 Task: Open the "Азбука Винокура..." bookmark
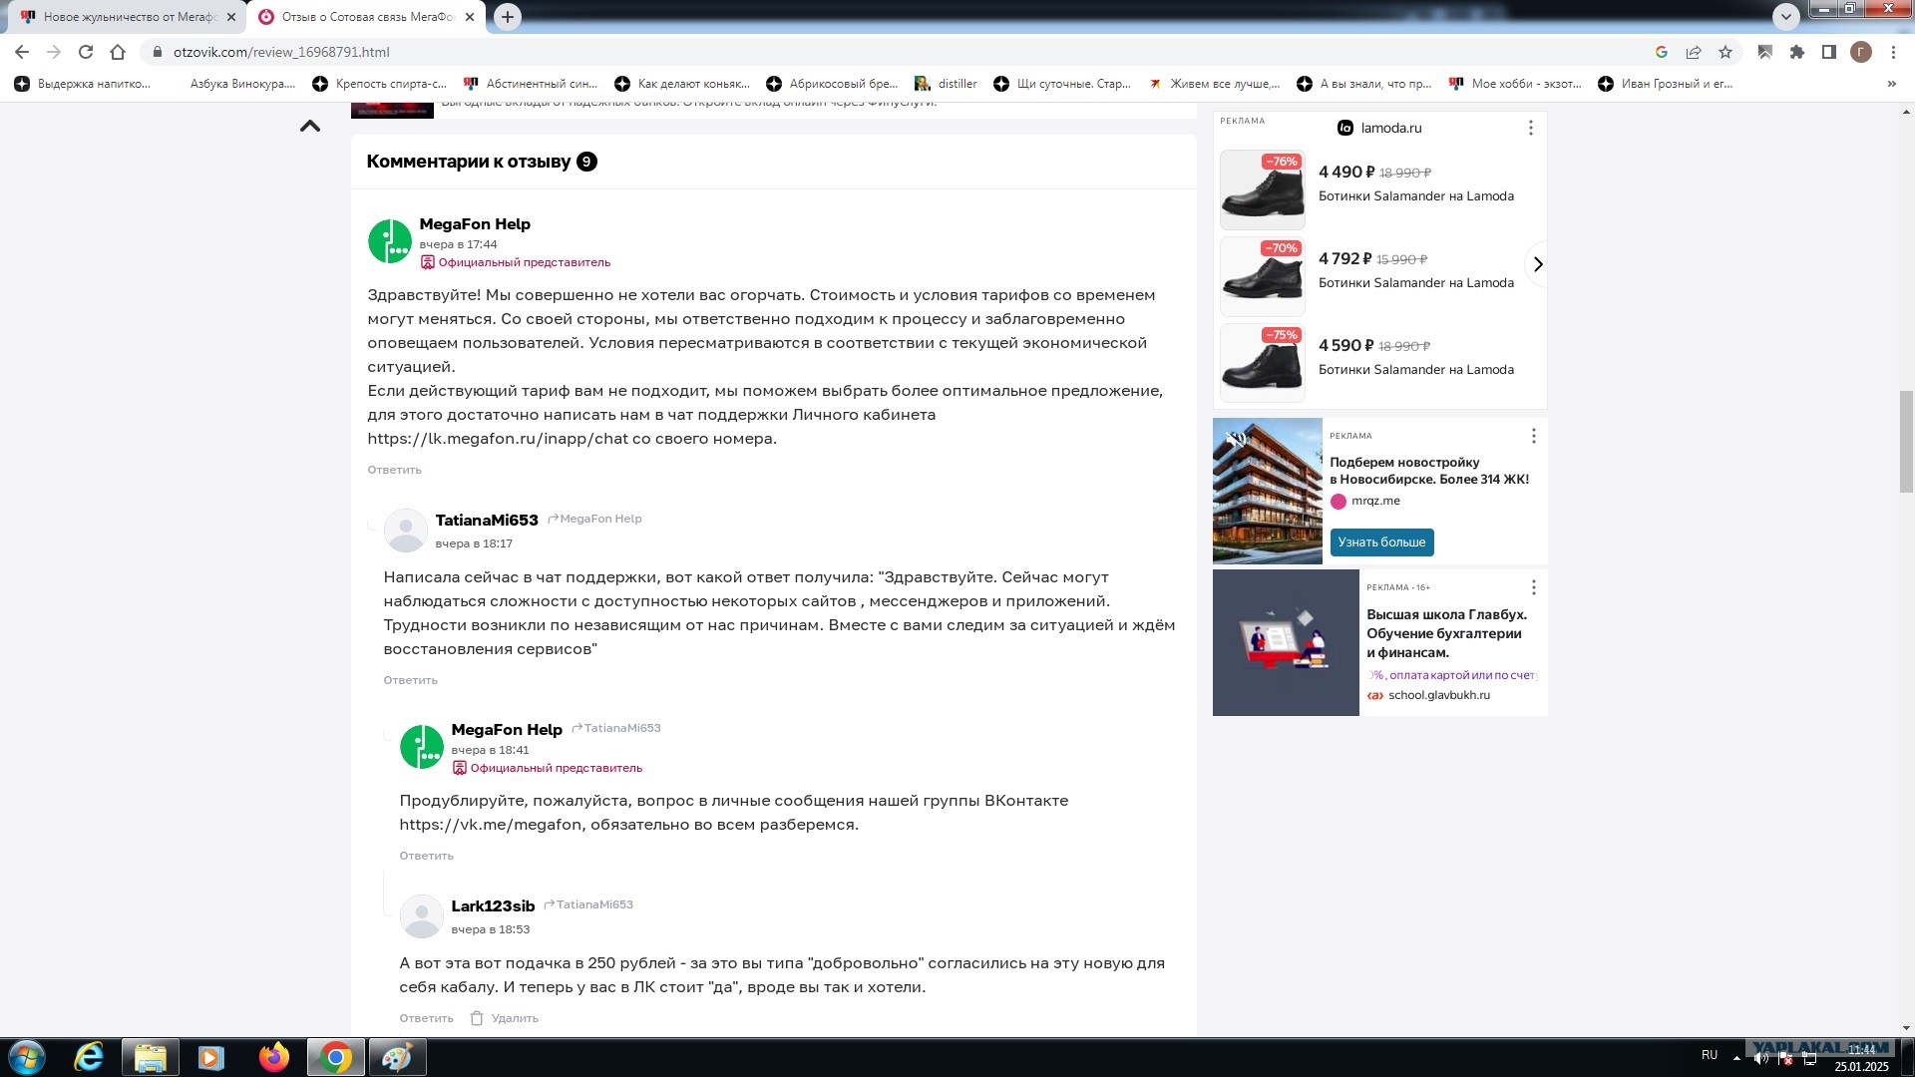pyautogui.click(x=242, y=84)
